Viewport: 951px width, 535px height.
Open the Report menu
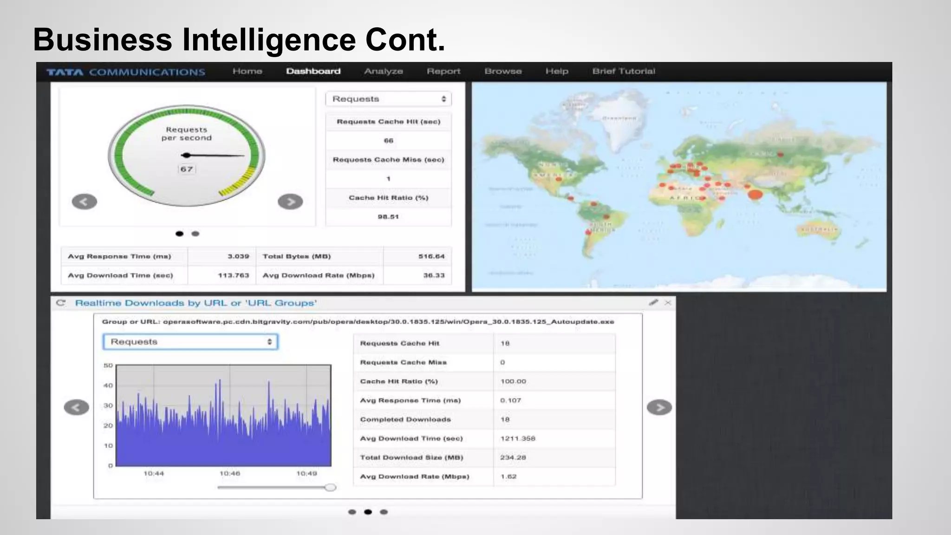[443, 71]
